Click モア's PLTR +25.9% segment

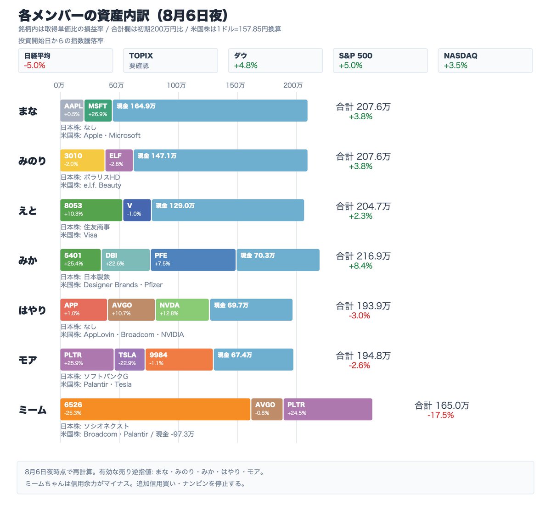tap(87, 360)
